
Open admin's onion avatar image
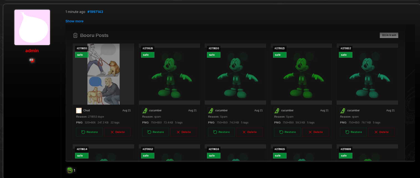[x=32, y=27]
